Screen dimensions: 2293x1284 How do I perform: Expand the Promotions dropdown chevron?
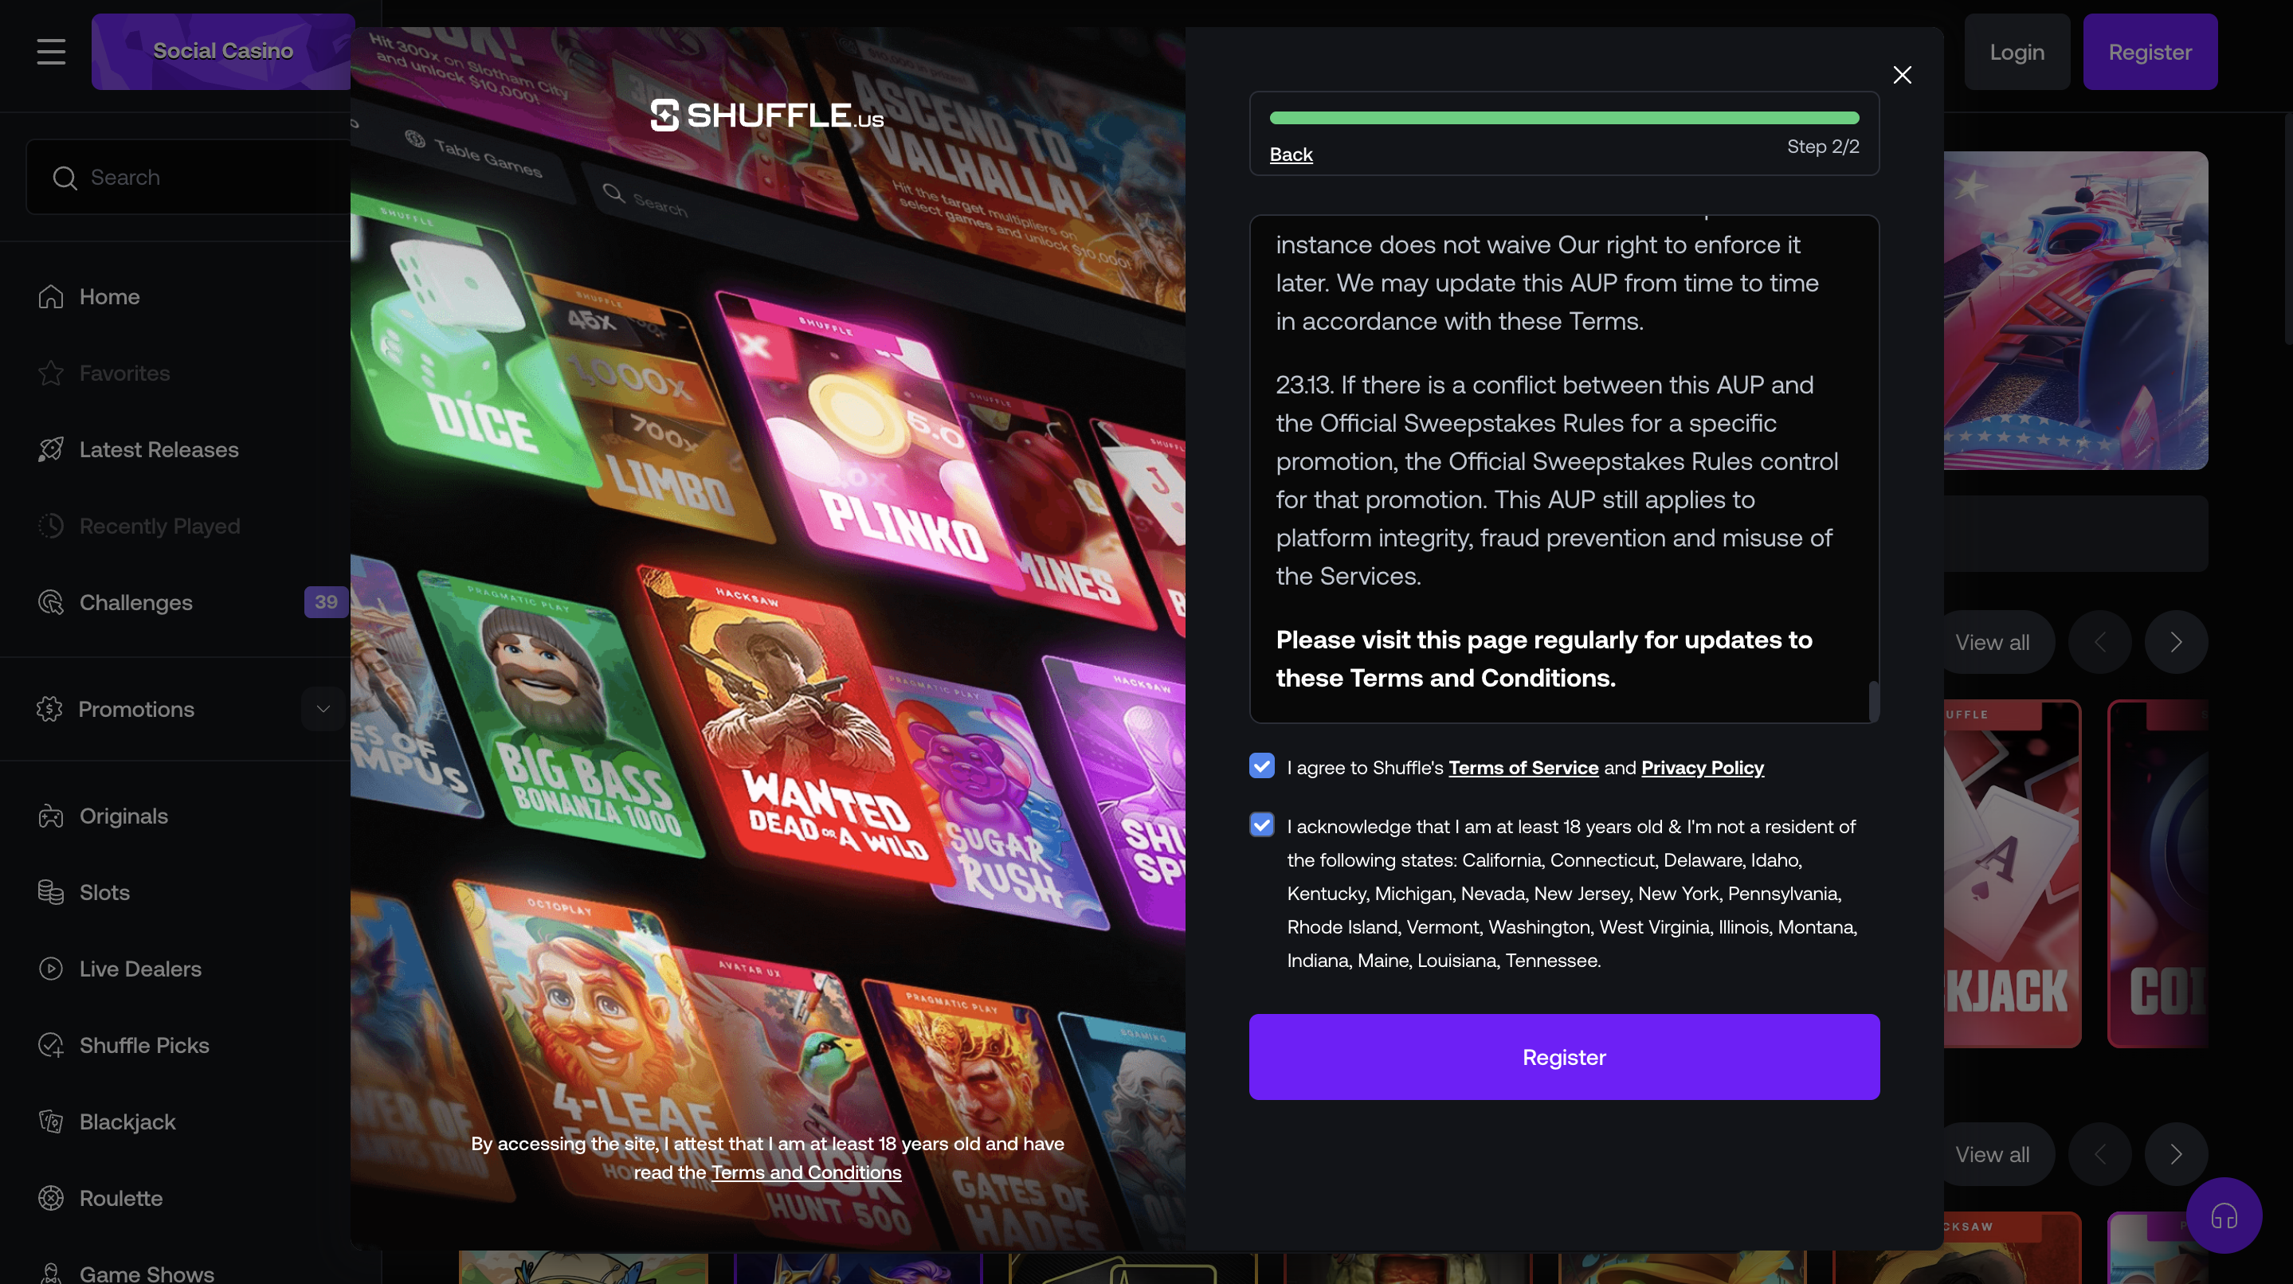[323, 709]
